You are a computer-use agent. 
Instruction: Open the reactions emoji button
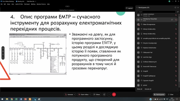(104, 95)
